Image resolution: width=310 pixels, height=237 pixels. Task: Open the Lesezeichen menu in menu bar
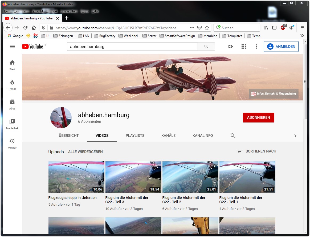click(69, 11)
